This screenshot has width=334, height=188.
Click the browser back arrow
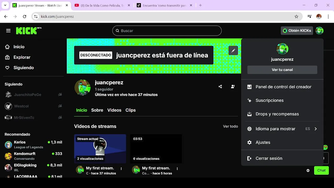coord(6,16)
